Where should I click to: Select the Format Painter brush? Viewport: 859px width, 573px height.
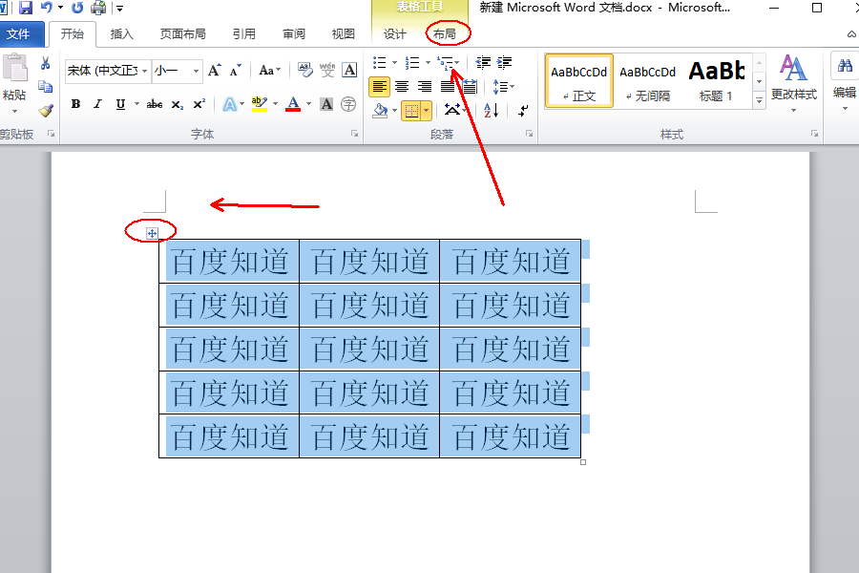point(46,111)
